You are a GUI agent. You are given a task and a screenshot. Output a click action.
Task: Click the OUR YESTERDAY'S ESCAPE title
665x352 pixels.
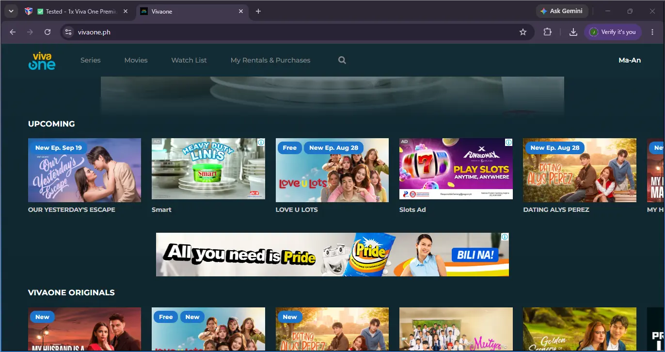72,210
